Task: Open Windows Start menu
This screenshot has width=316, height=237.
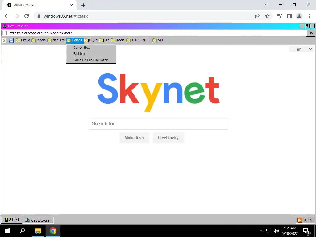Action: (7, 231)
